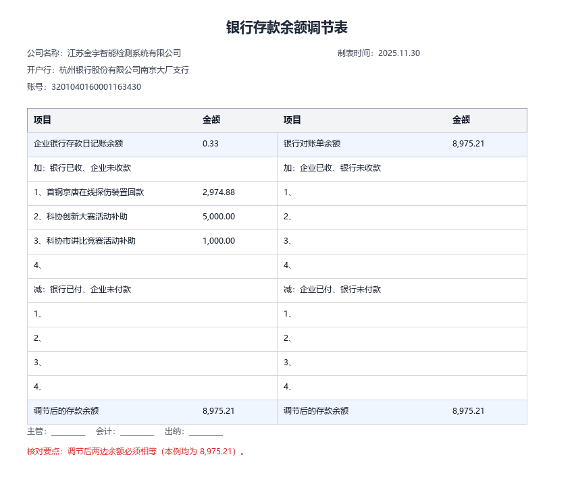This screenshot has height=486, width=574.
Task: Select the company name 江苏金宇智能检测系统有限公司
Action: click(x=124, y=53)
